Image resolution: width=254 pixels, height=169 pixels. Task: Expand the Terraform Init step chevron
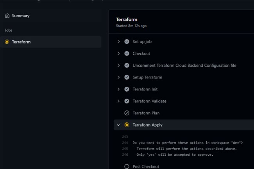[118, 89]
